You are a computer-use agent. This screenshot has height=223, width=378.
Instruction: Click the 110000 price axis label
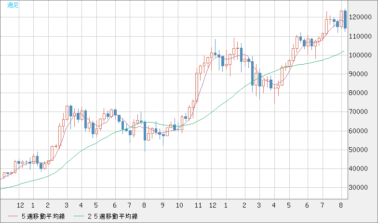pos(361,37)
